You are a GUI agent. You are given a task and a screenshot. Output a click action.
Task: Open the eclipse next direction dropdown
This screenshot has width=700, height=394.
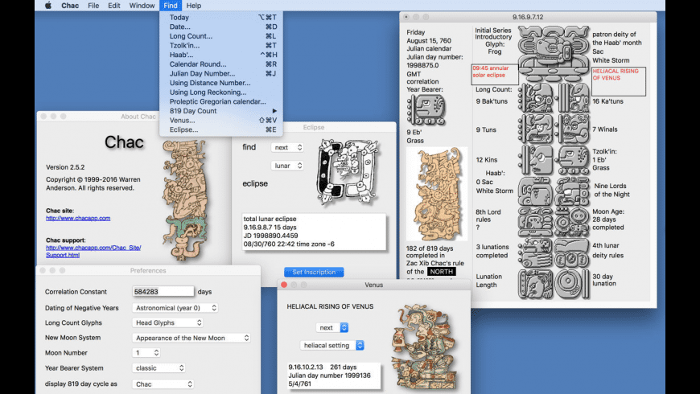coord(287,147)
